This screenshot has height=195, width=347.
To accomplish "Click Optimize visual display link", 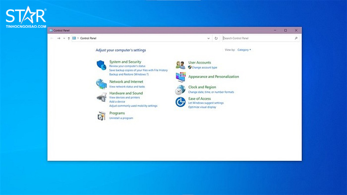I will pyautogui.click(x=202, y=107).
